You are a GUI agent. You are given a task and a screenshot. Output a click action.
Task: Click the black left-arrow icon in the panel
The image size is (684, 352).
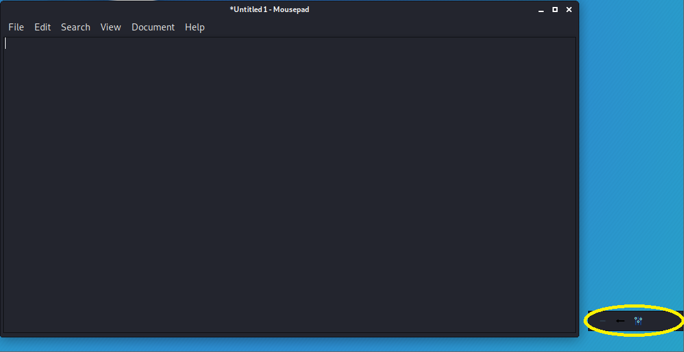click(x=620, y=321)
